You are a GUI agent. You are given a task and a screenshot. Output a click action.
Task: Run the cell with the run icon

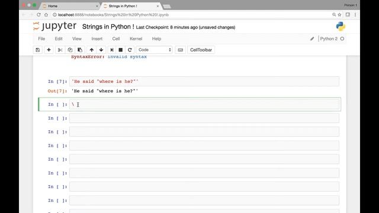[x=112, y=50]
